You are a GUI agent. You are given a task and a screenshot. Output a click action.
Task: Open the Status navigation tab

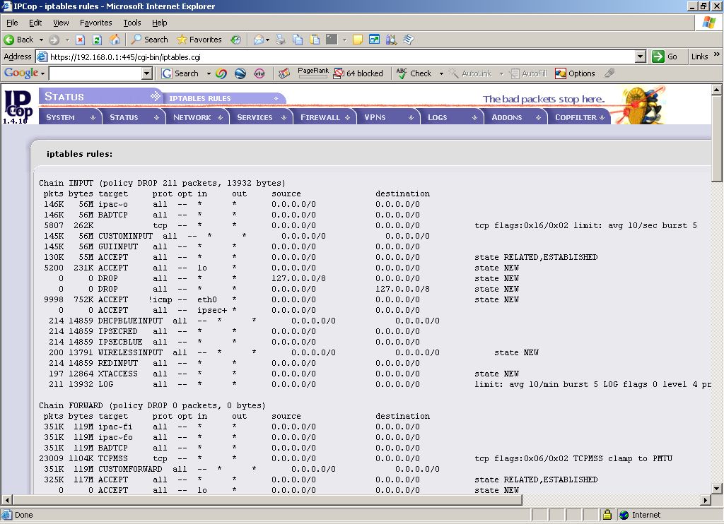point(134,117)
